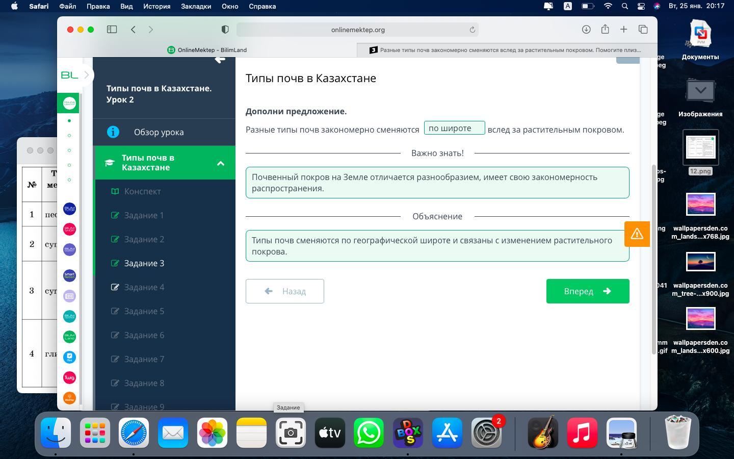This screenshot has height=459, width=734.
Task: Click the по широте answer field
Action: tap(454, 129)
